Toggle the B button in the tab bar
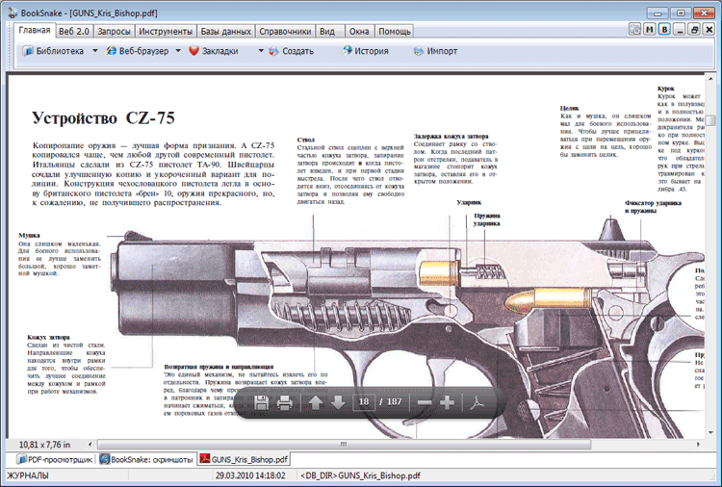 click(664, 30)
